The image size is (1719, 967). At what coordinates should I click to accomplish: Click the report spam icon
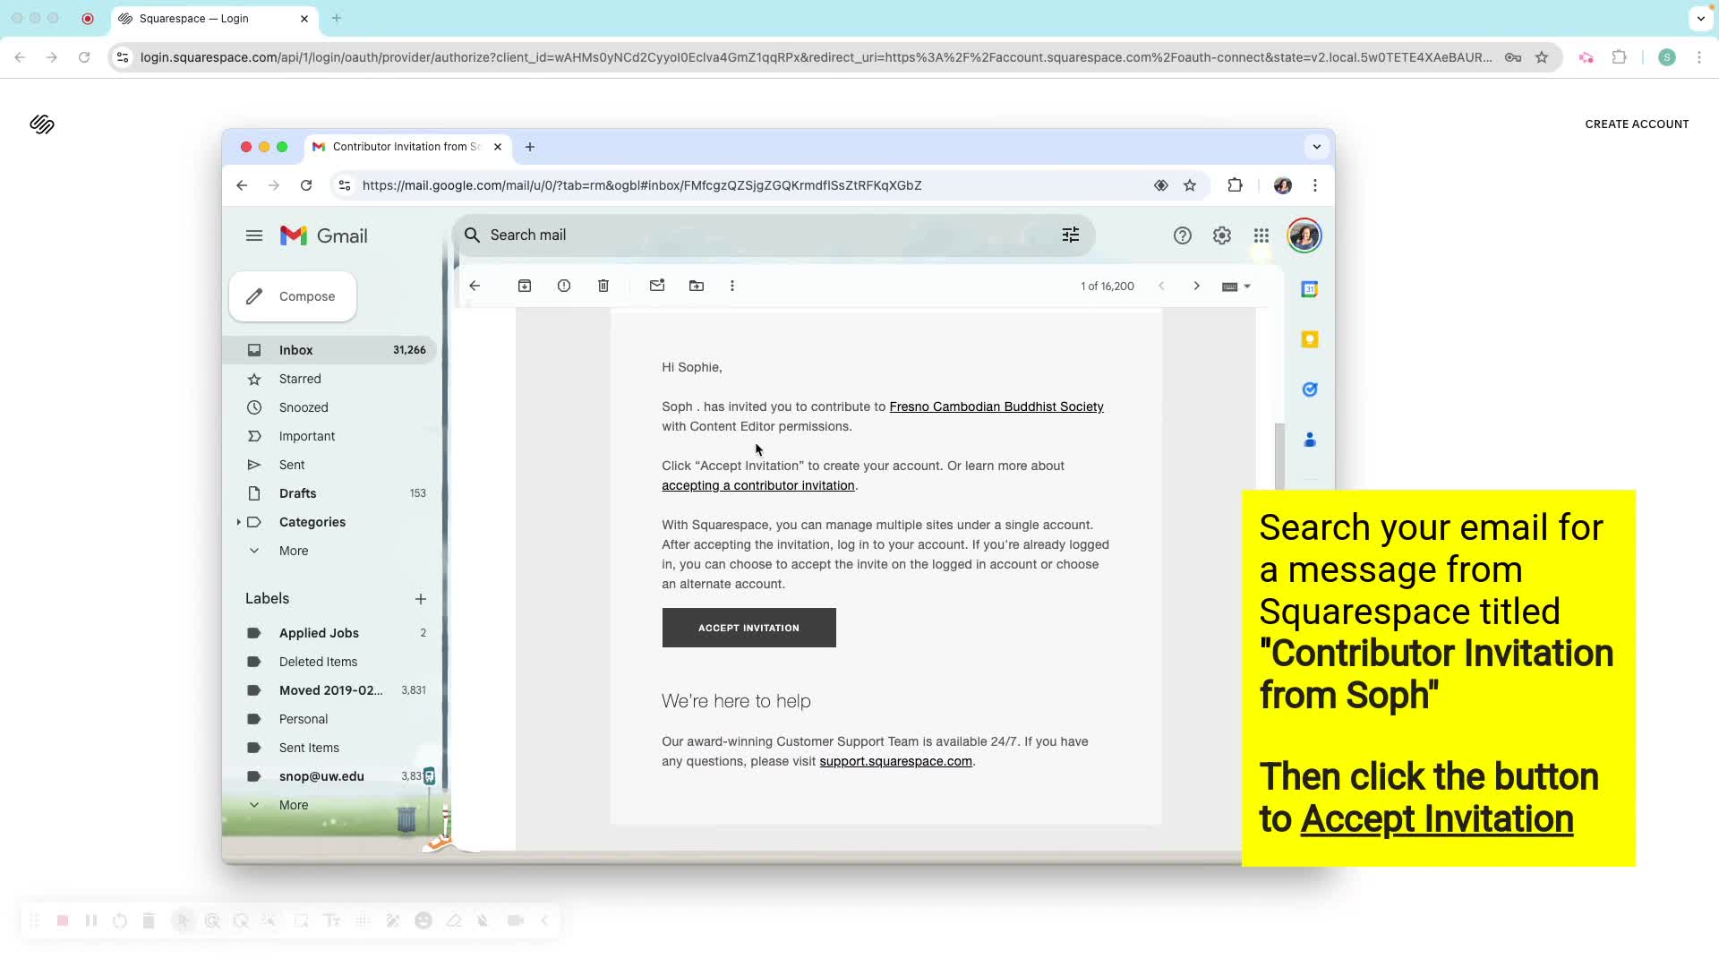(564, 286)
